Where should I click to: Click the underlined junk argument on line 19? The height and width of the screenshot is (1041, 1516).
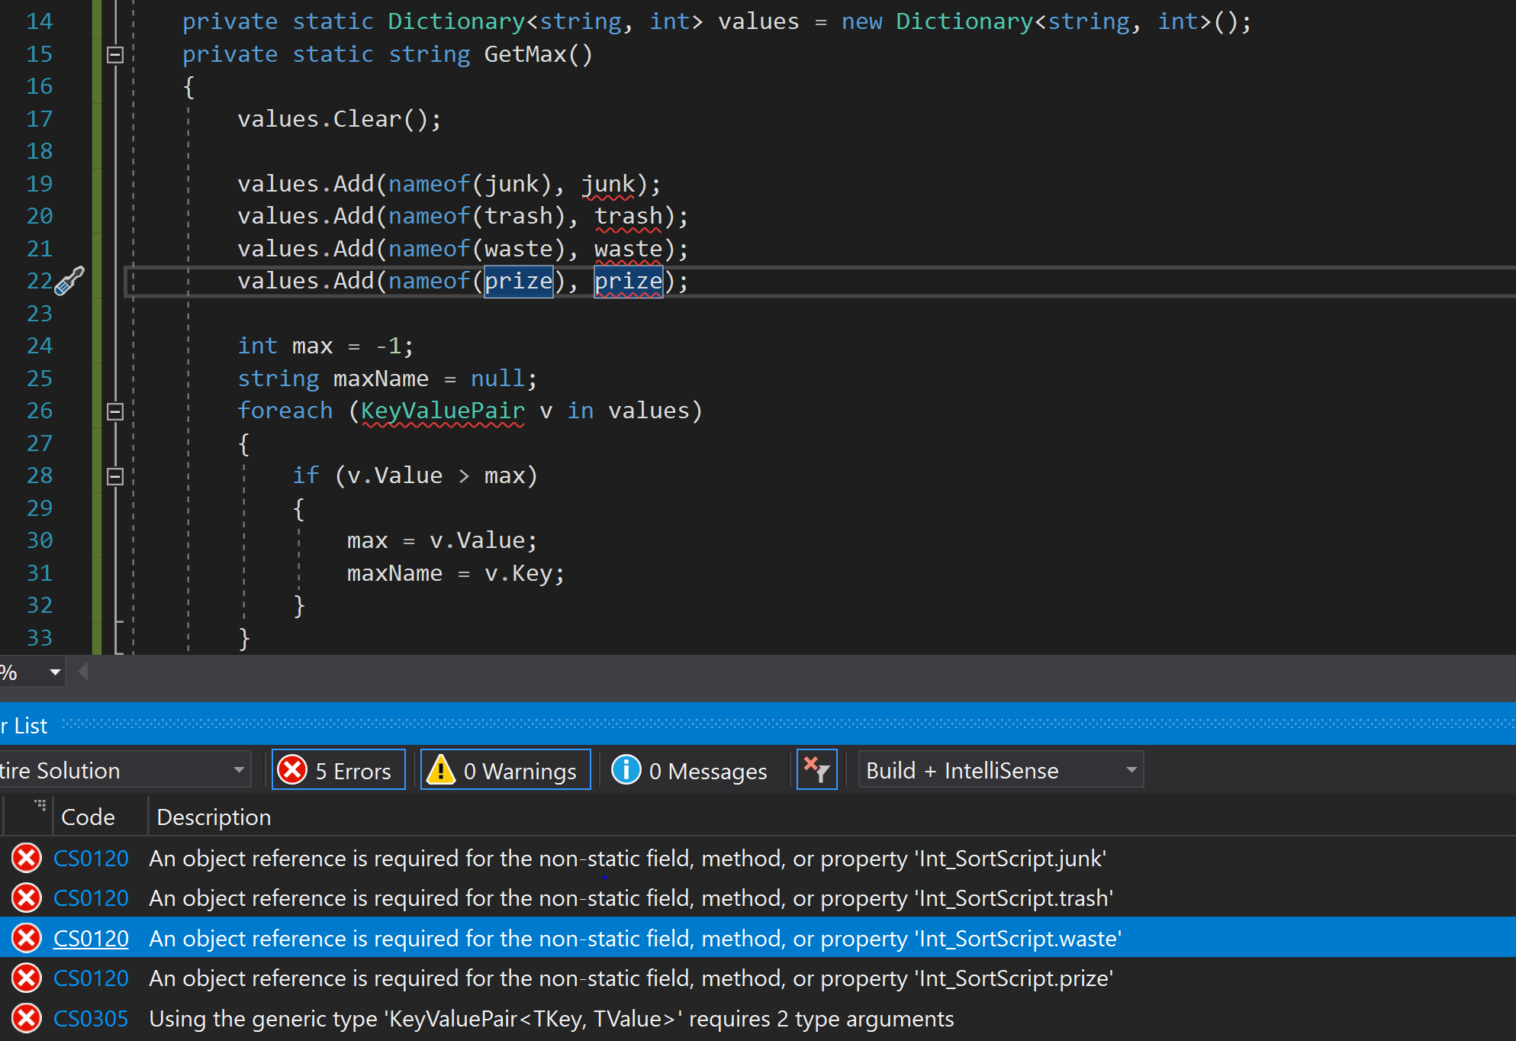608,184
